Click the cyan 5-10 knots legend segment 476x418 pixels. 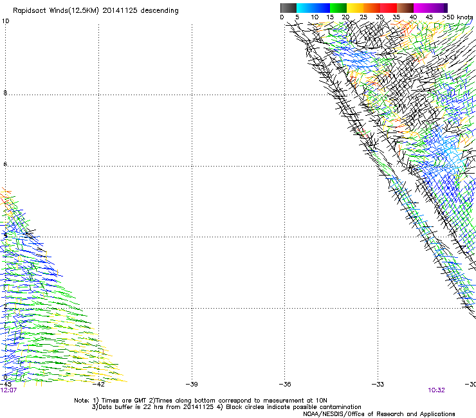coord(305,8)
